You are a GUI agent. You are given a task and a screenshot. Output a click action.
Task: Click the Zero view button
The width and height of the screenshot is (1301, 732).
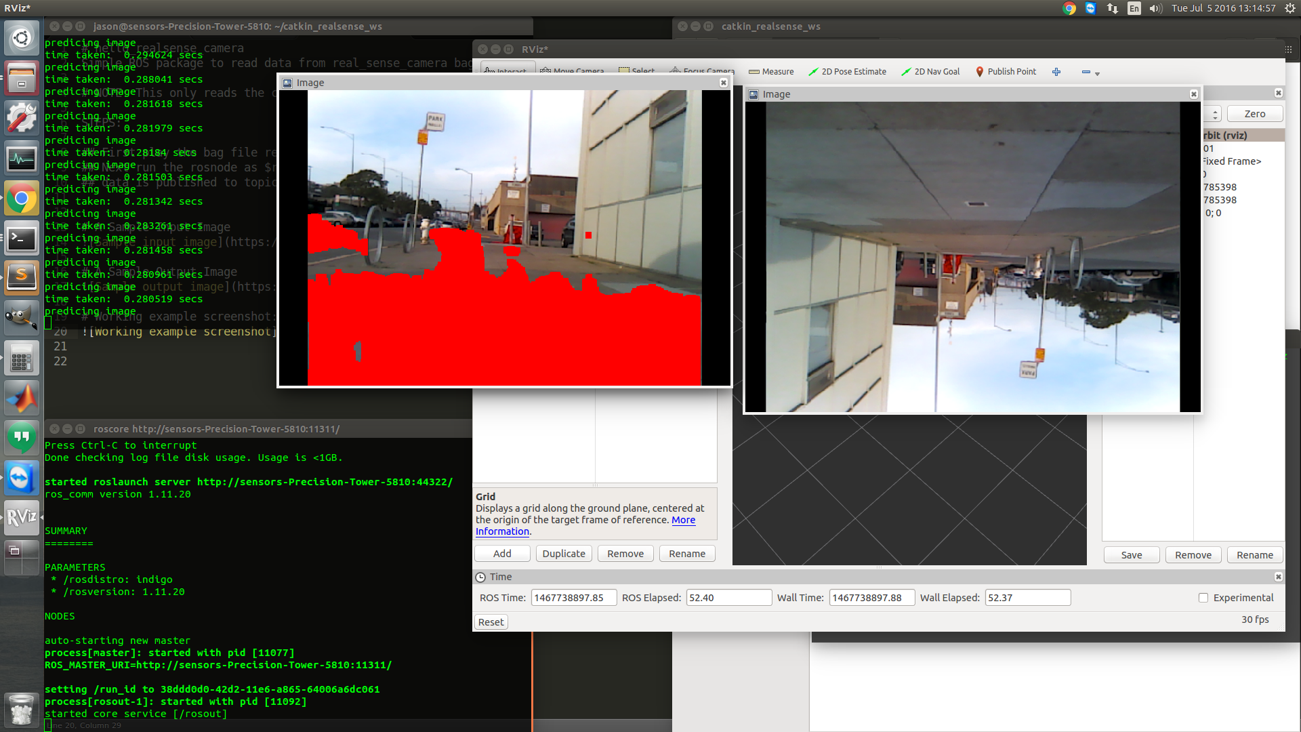[1254, 114]
